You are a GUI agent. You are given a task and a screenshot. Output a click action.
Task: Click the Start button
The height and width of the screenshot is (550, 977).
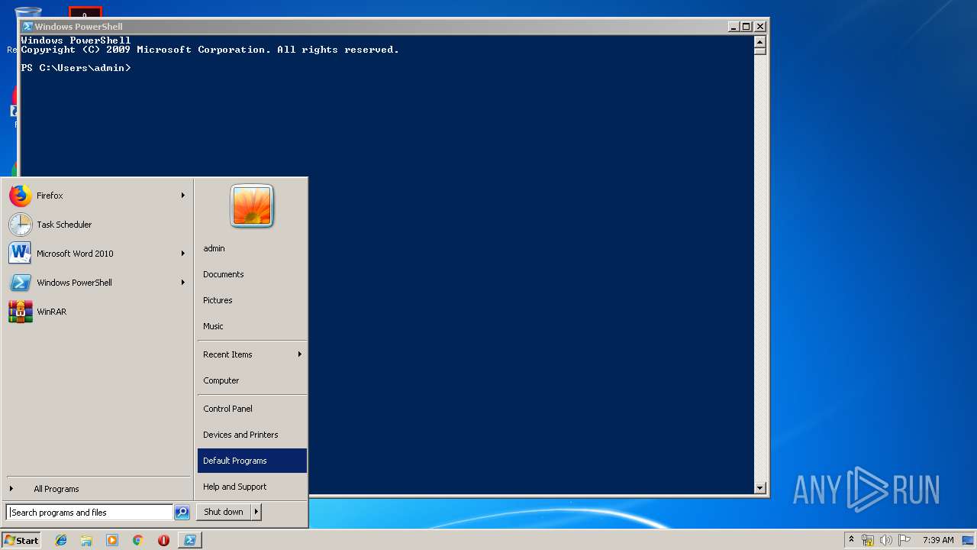coord(21,540)
